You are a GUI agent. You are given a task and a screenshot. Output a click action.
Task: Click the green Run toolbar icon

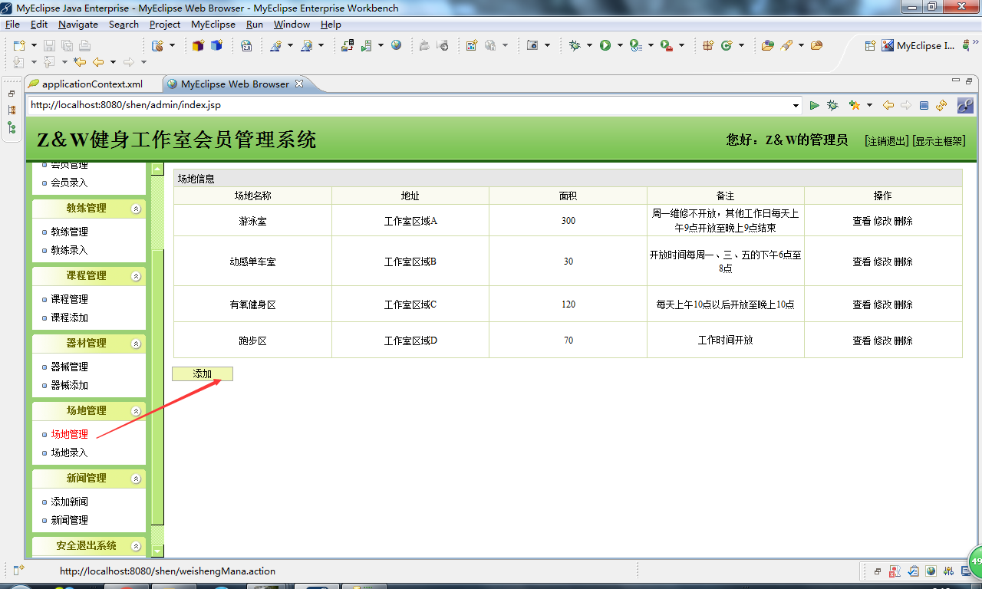(x=606, y=45)
